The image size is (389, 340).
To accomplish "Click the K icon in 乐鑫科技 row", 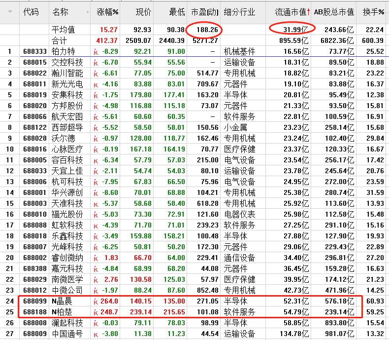I will [96, 237].
